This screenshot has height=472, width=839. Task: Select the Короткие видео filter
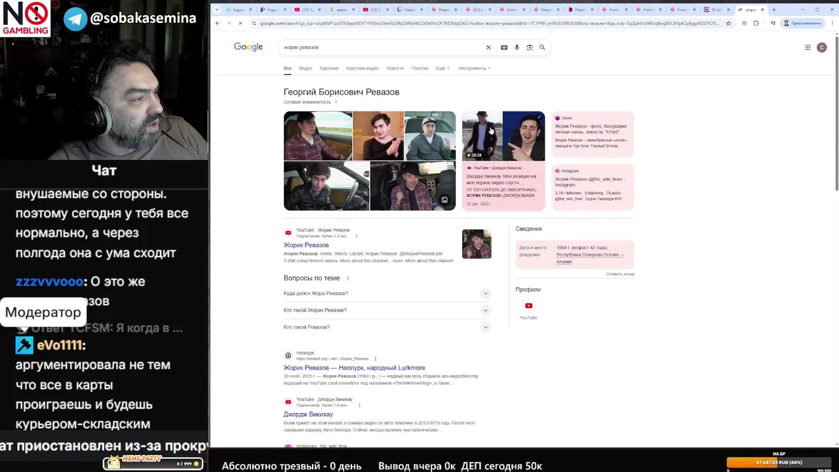(x=362, y=68)
